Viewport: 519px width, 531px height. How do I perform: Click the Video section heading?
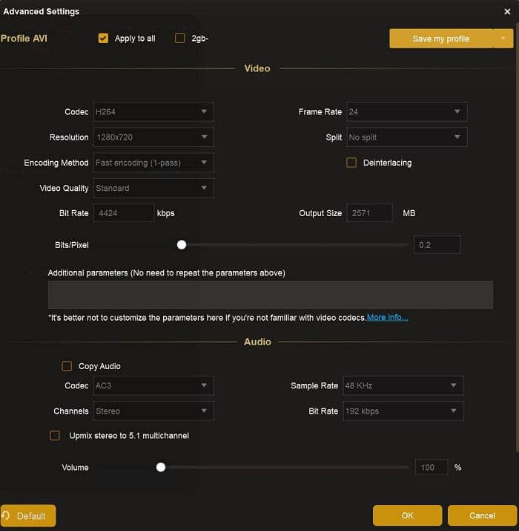coord(257,68)
